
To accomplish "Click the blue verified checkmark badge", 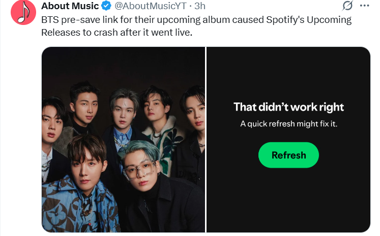I will [106, 6].
